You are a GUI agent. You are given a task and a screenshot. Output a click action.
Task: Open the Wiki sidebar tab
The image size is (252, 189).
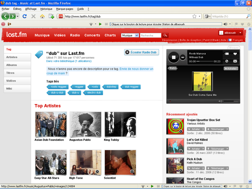[x=17, y=89]
